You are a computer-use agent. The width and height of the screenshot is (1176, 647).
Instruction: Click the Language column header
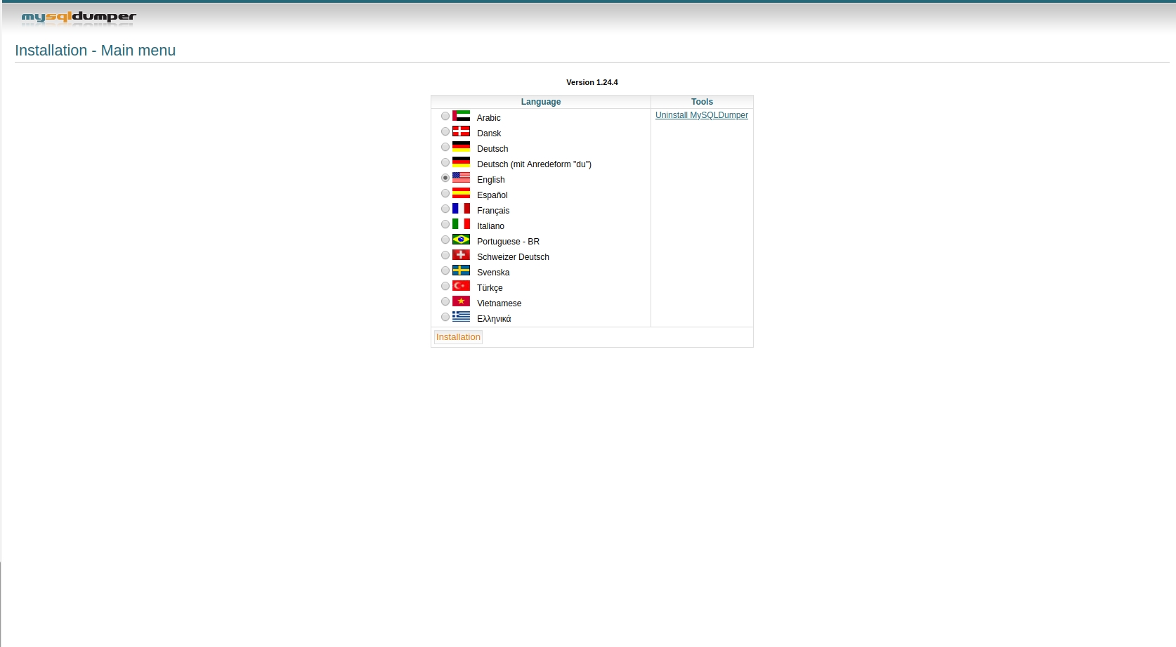(541, 102)
